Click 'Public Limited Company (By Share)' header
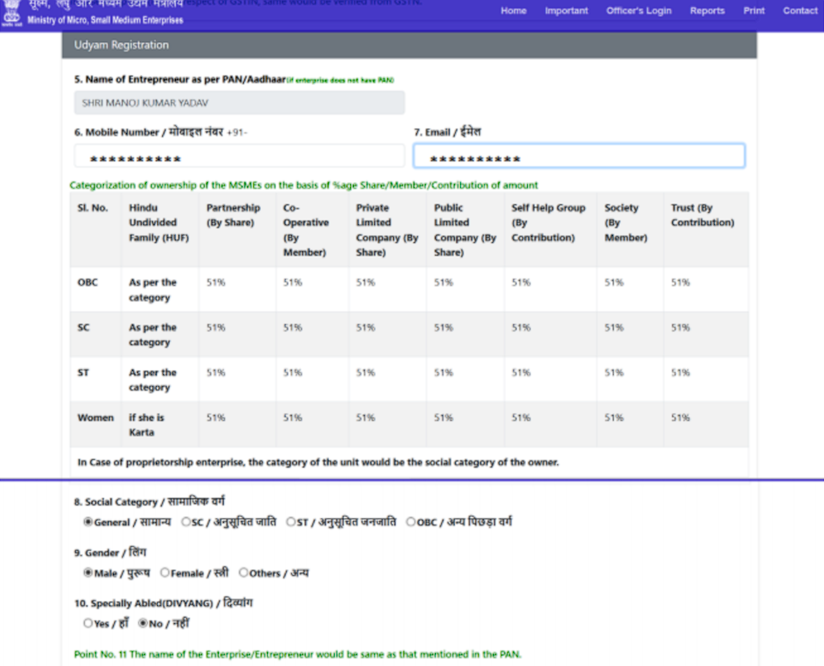The height and width of the screenshot is (666, 824). coord(465,230)
